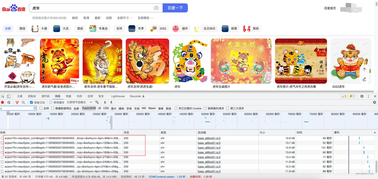Open the Lighthouse tab

118,96
